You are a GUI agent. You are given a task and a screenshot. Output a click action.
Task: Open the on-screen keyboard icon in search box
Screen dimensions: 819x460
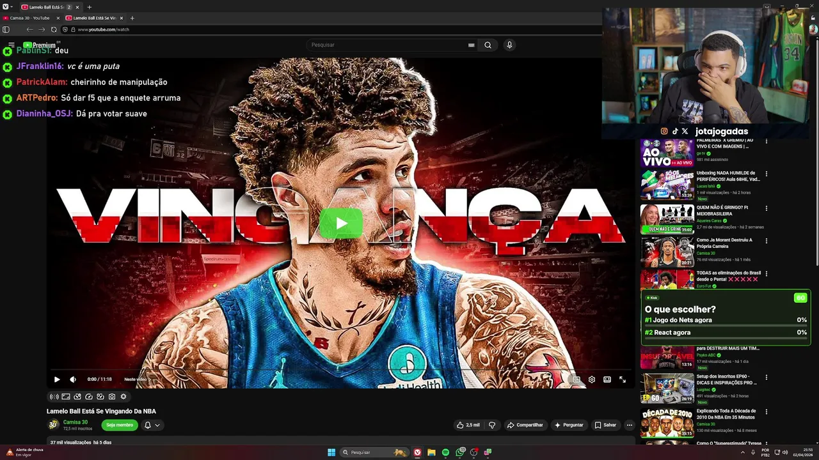472,45
